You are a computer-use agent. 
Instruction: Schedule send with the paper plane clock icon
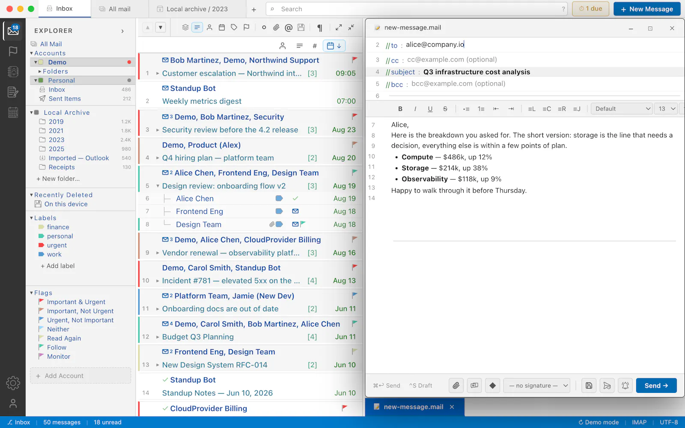(x=607, y=386)
